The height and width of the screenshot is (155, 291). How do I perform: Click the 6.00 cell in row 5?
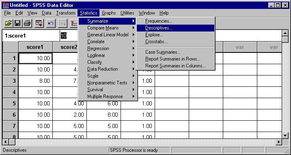click(104, 103)
